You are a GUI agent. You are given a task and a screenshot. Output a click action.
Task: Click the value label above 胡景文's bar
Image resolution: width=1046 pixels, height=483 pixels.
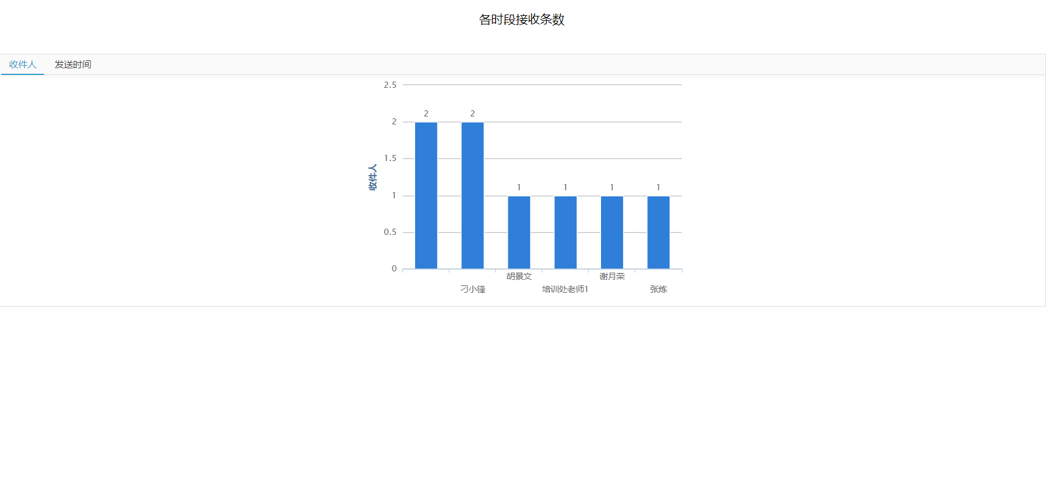click(519, 187)
